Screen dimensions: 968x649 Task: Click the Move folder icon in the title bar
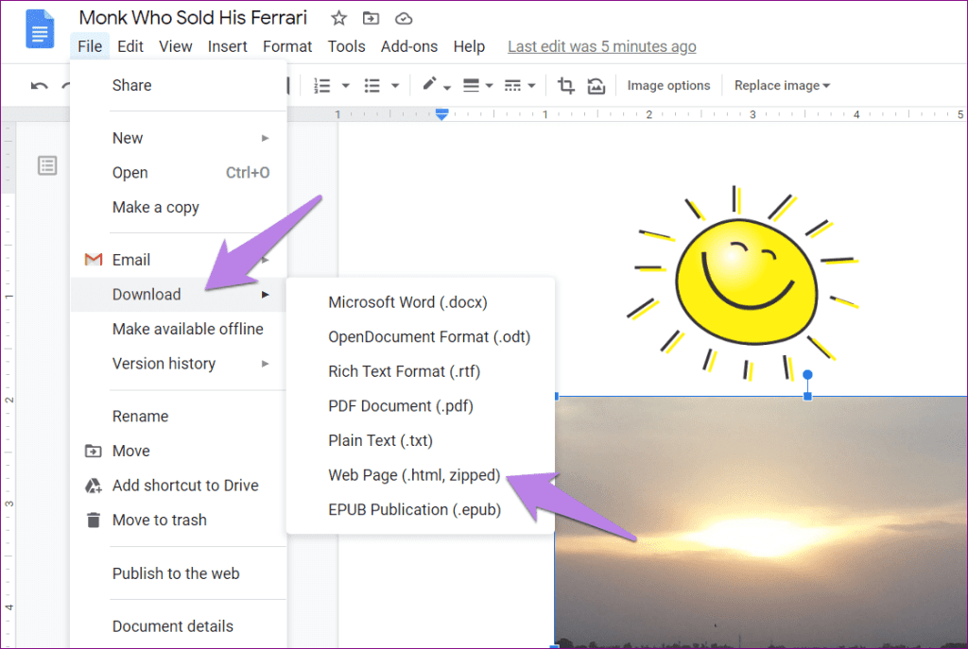[x=371, y=17]
